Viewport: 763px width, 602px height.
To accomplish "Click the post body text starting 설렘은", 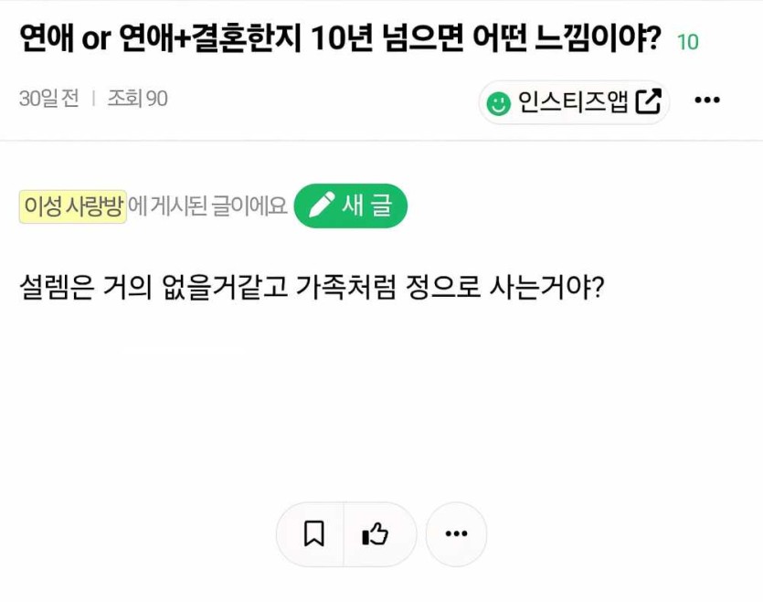I will tap(313, 289).
